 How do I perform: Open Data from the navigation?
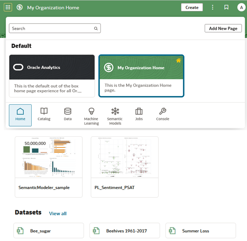tap(68, 114)
